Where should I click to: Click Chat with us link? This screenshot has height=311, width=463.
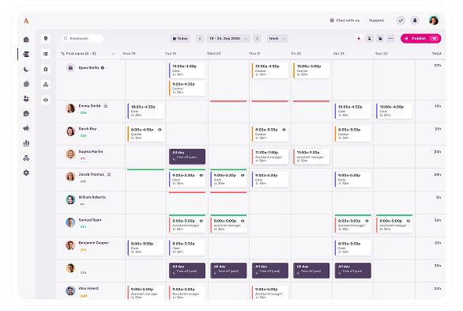345,21
